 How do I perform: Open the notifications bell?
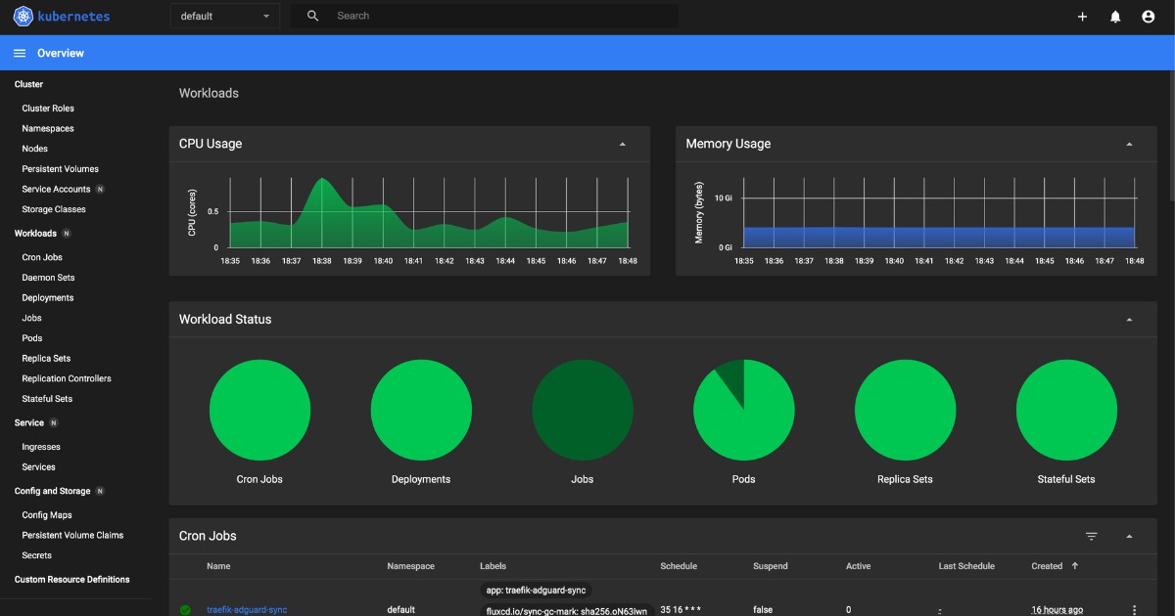click(1115, 16)
